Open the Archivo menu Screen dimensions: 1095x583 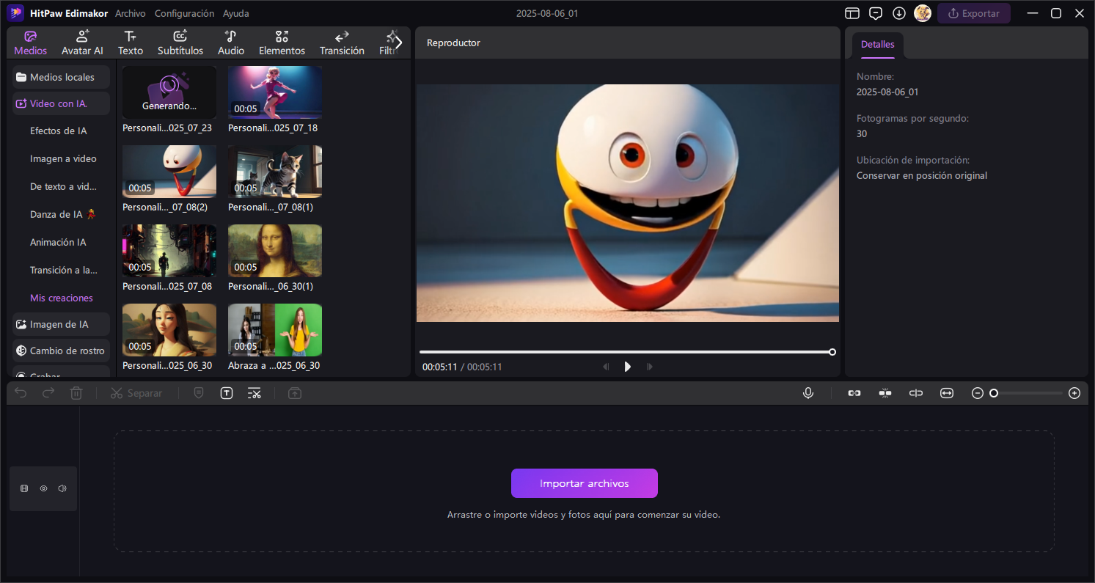131,13
